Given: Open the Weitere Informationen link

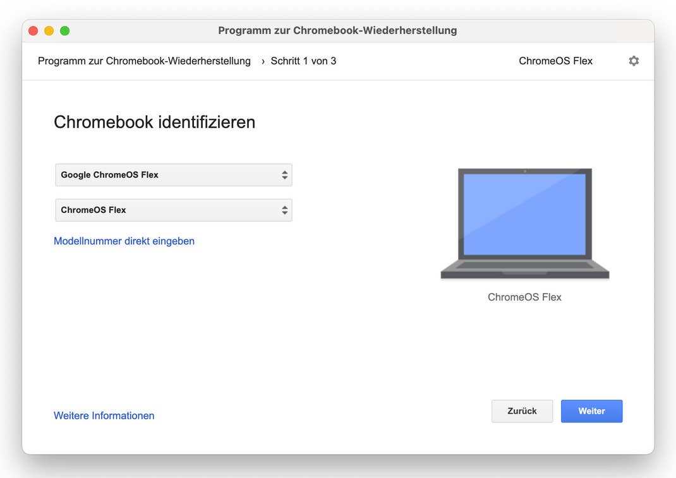Looking at the screenshot, I should click(104, 415).
